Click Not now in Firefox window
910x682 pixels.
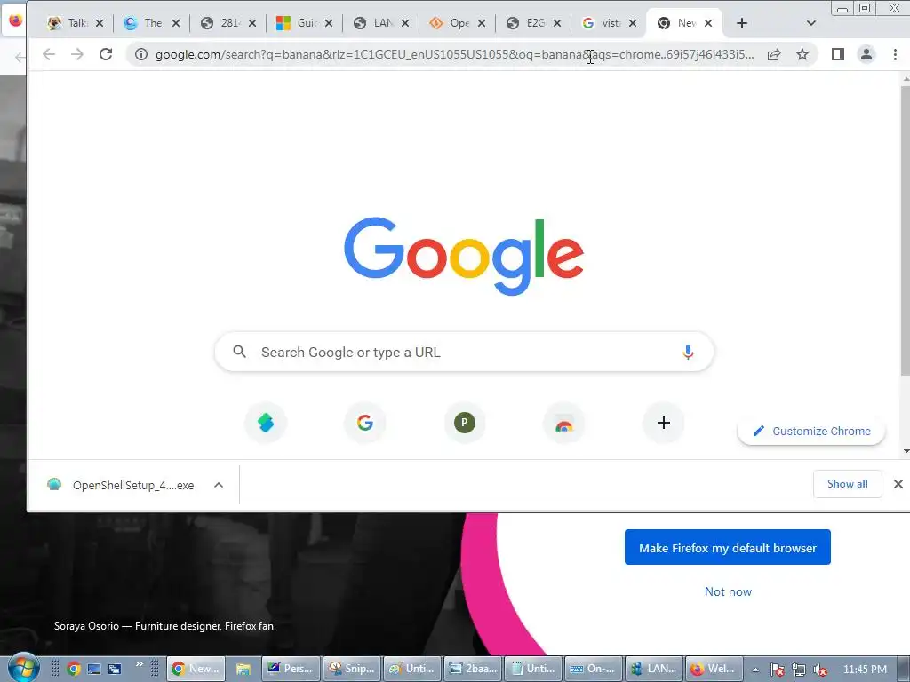[728, 591]
